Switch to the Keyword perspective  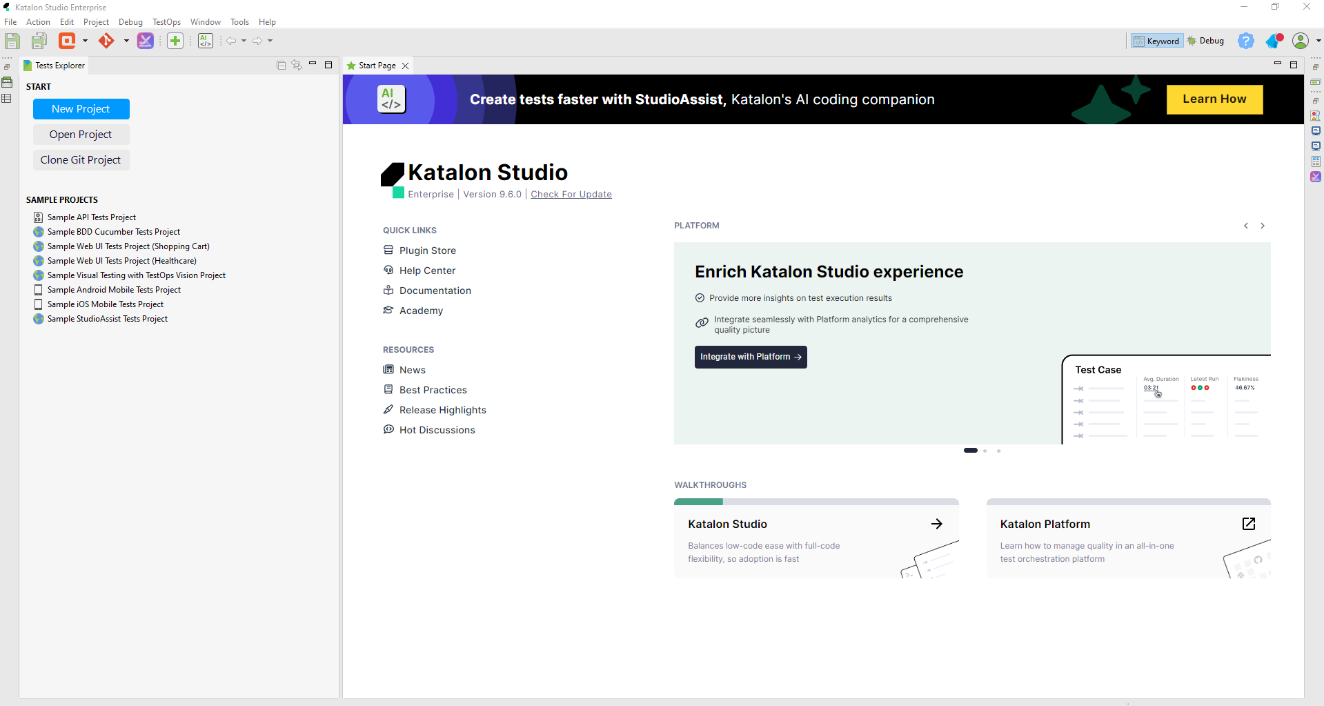(1157, 41)
